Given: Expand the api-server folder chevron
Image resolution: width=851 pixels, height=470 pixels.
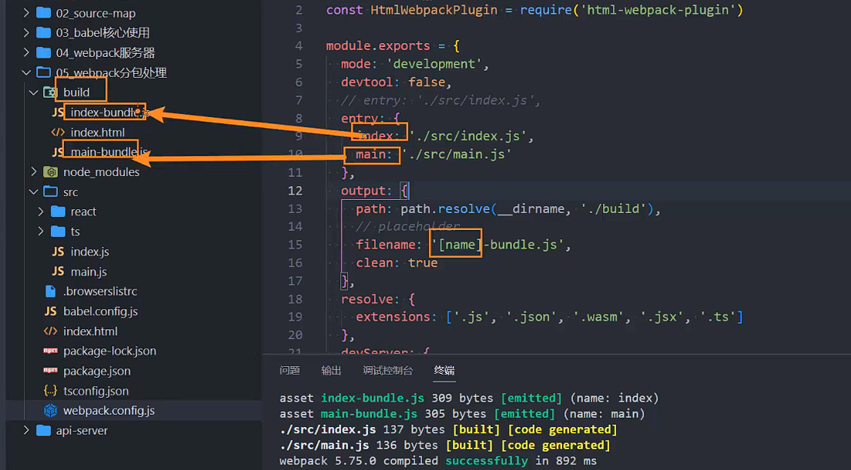Looking at the screenshot, I should pos(27,431).
